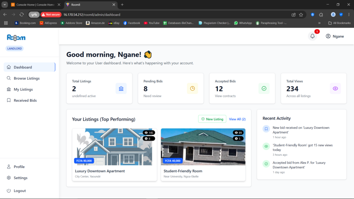This screenshot has height=199, width=354.
Task: Expand the tab search dropdown arrow
Action: point(4,4)
